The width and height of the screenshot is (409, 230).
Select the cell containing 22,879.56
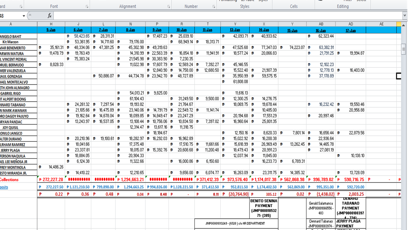(x=351, y=133)
